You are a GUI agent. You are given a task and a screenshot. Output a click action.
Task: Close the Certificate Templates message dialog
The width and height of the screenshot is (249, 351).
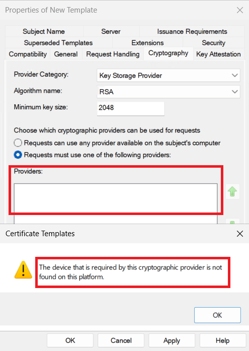pos(239,234)
